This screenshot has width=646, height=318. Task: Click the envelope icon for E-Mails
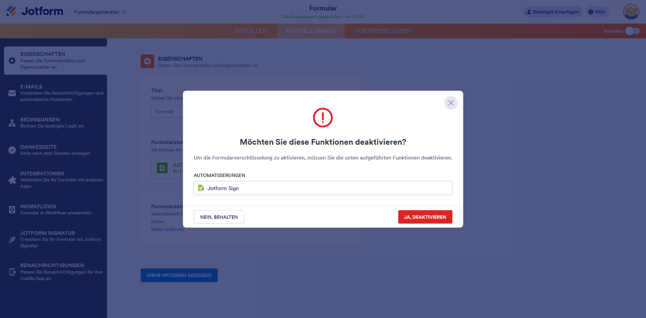point(12,93)
